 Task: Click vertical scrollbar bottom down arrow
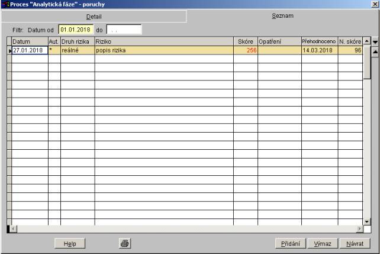click(x=366, y=221)
